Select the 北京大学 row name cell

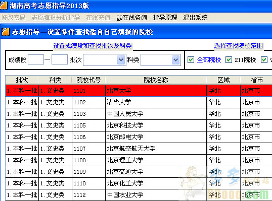click(x=156, y=91)
